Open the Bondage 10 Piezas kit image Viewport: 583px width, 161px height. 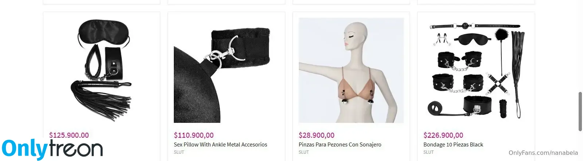(x=476, y=70)
